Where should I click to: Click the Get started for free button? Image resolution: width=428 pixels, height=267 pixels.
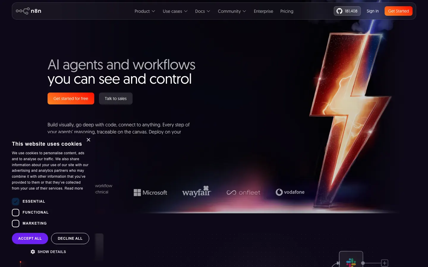(71, 98)
